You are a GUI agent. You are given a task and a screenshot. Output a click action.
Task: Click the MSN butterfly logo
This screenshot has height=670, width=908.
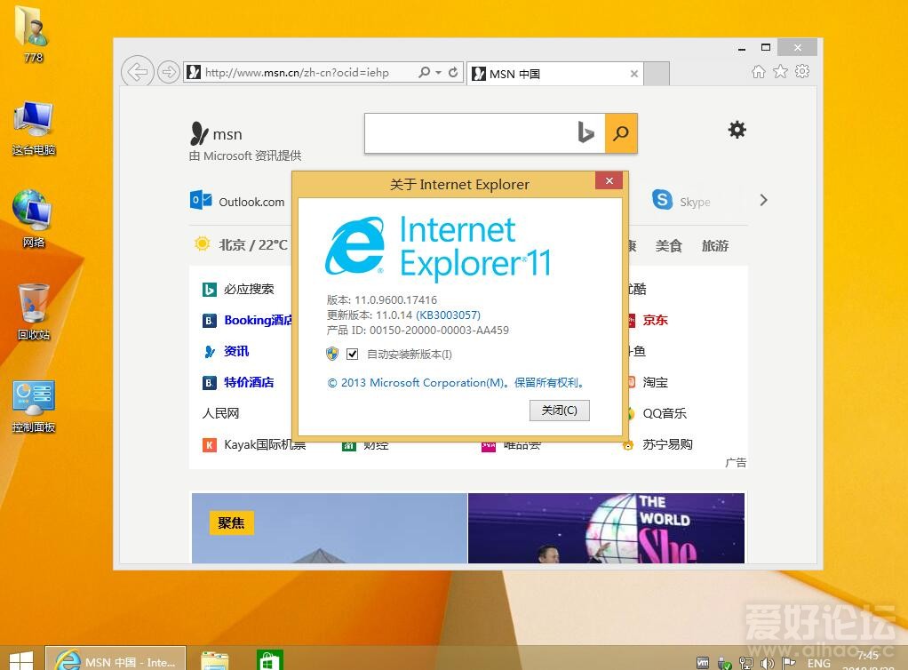(x=199, y=133)
